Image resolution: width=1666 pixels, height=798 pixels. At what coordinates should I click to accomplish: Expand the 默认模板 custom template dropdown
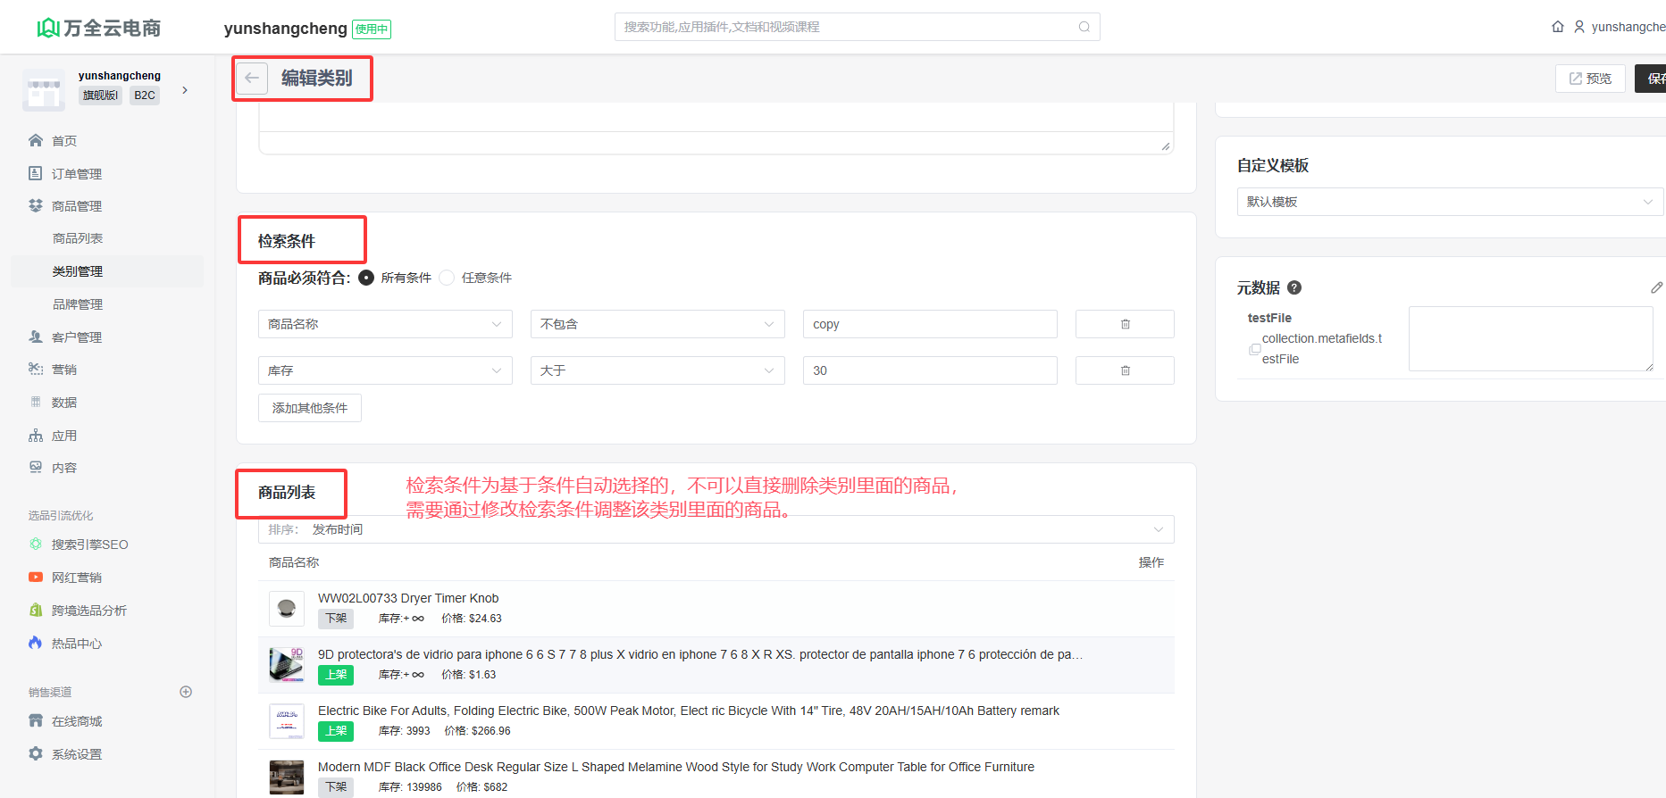(1449, 202)
